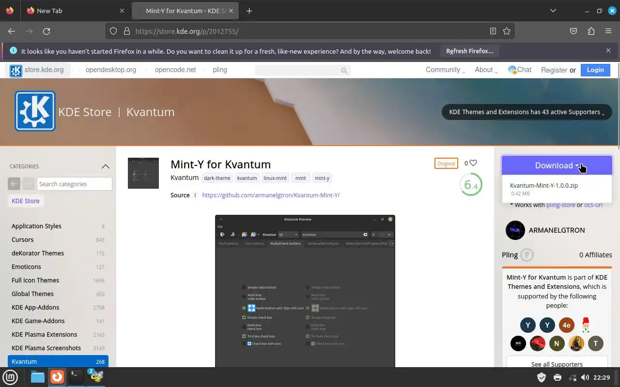Open the Pocket save icon
Image resolution: width=620 pixels, height=387 pixels.
(573, 31)
